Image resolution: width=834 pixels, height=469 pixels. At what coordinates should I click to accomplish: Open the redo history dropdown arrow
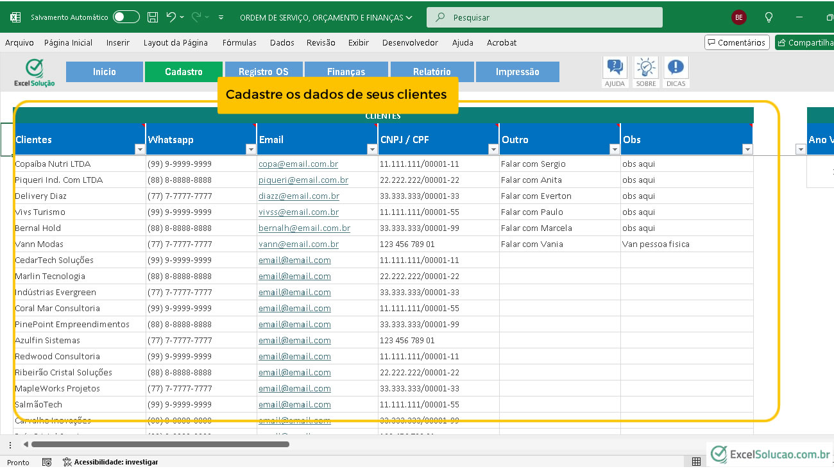(208, 17)
